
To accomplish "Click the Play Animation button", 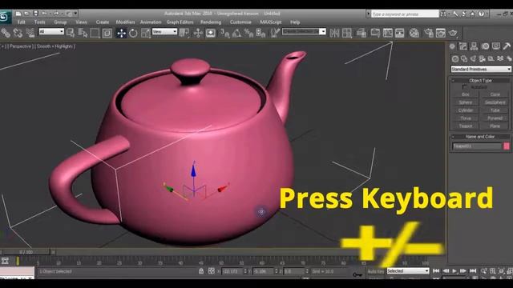I will (x=454, y=270).
